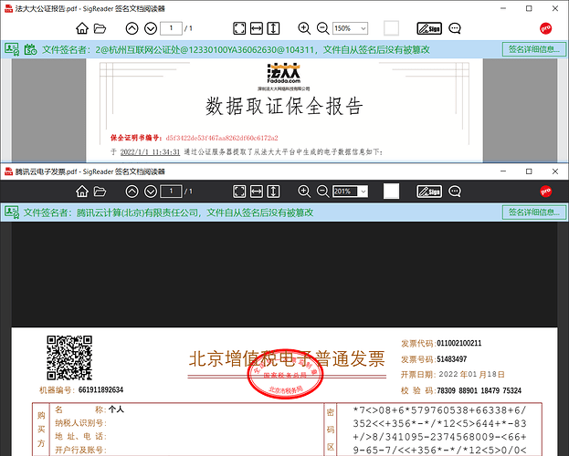This screenshot has height=456, width=569.
Task: Go to previous page in top window
Action: tap(132, 28)
